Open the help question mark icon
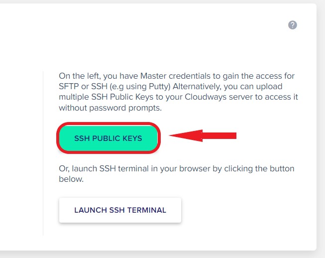Screen dimensions: 325x258 pos(293,25)
